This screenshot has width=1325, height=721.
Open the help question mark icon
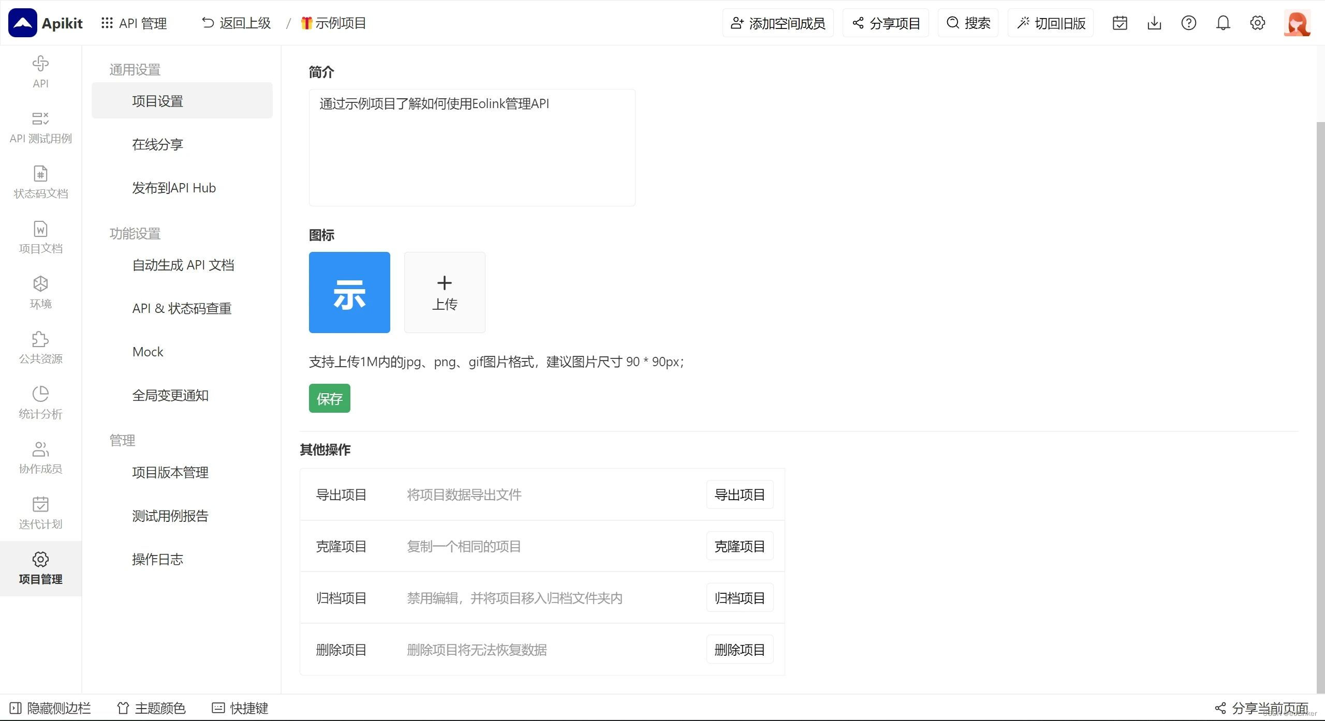1188,23
